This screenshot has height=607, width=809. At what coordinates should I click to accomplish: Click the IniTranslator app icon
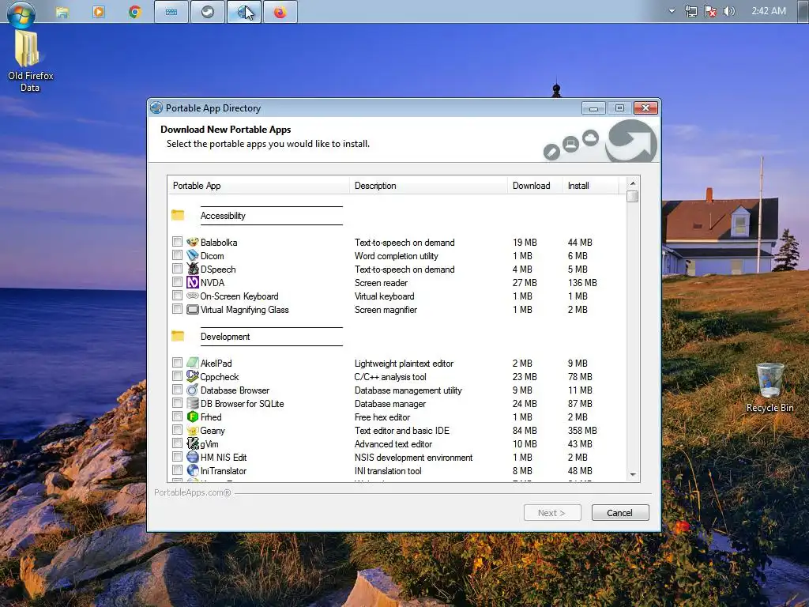pyautogui.click(x=193, y=470)
